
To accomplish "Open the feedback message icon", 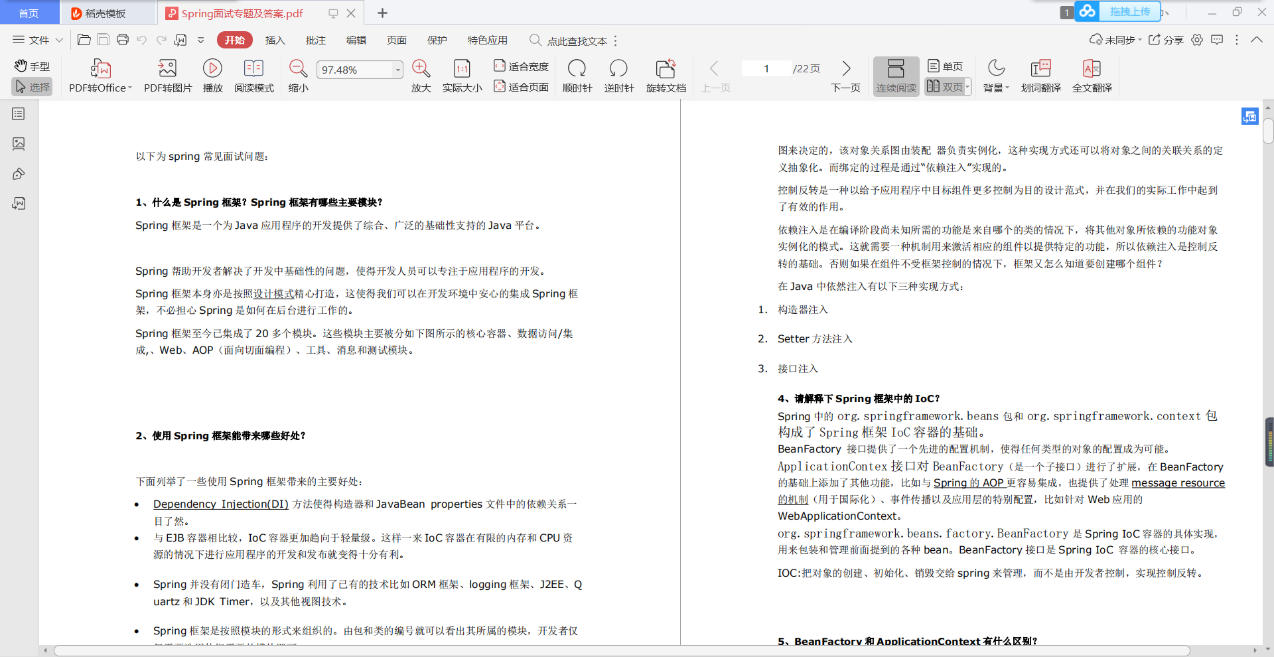I will [1217, 40].
